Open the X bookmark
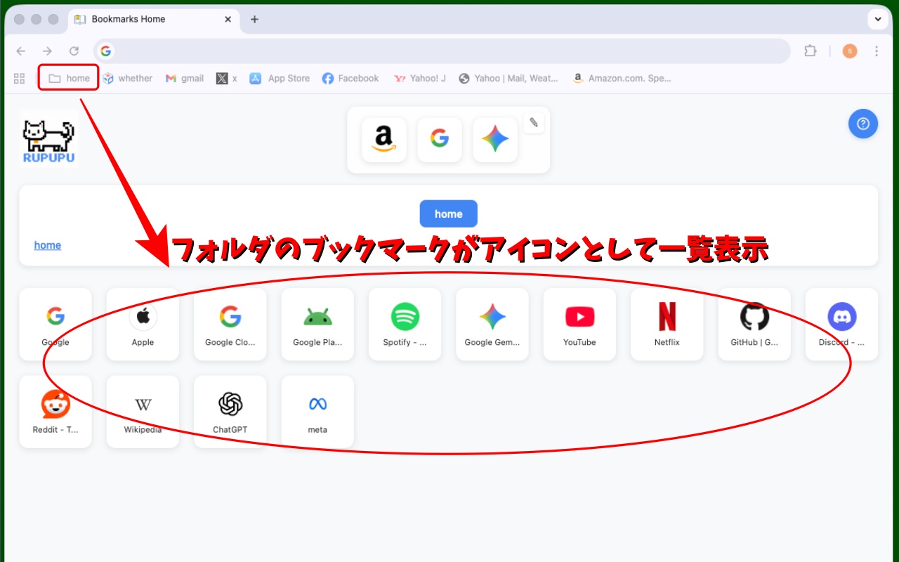Viewport: 899px width, 562px height. 227,78
